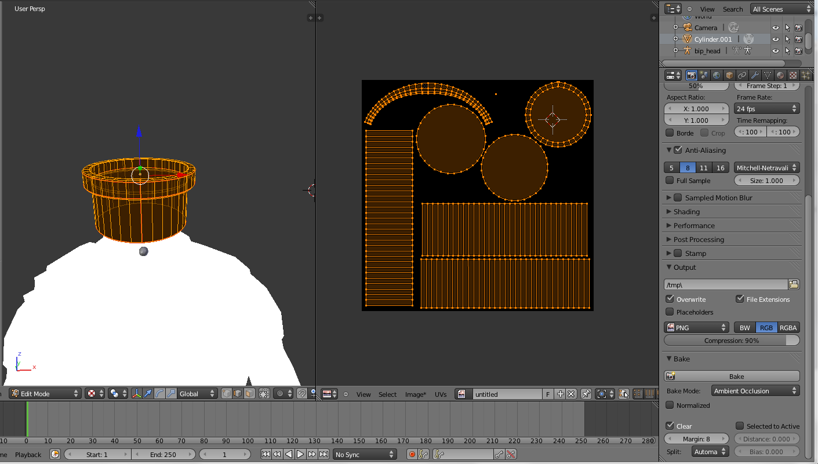Toggle the 3D manipulator widget icon

[x=137, y=393]
